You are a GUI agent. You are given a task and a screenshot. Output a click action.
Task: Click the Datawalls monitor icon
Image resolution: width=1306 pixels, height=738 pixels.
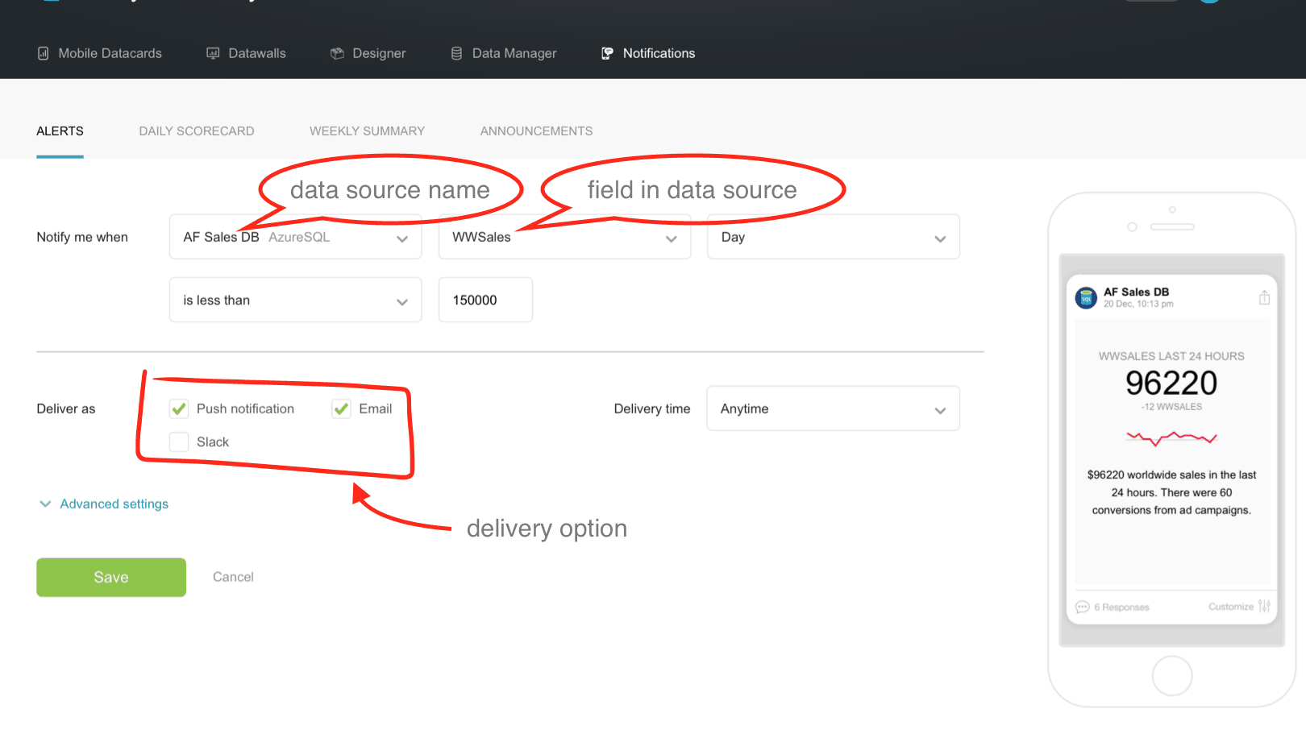(213, 53)
